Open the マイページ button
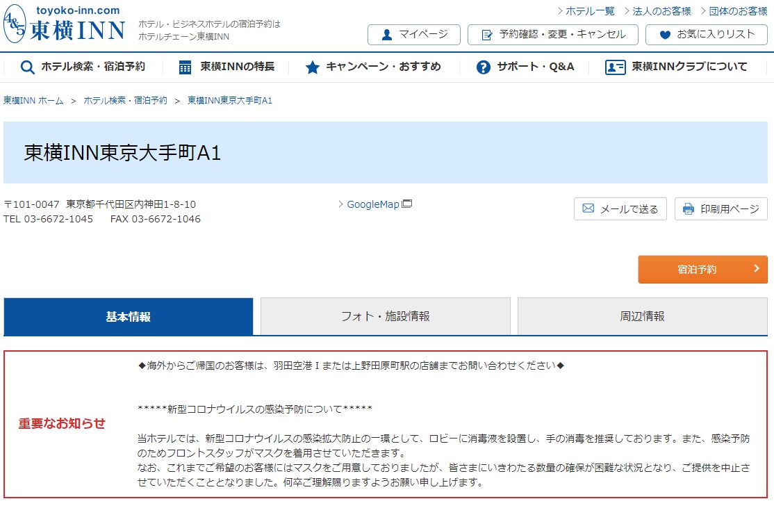The image size is (774, 508). click(x=413, y=35)
